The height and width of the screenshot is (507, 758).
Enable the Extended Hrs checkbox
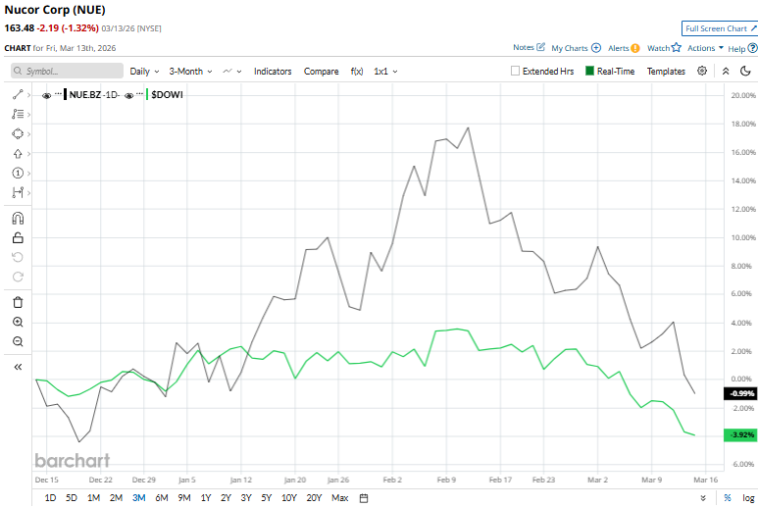[516, 71]
